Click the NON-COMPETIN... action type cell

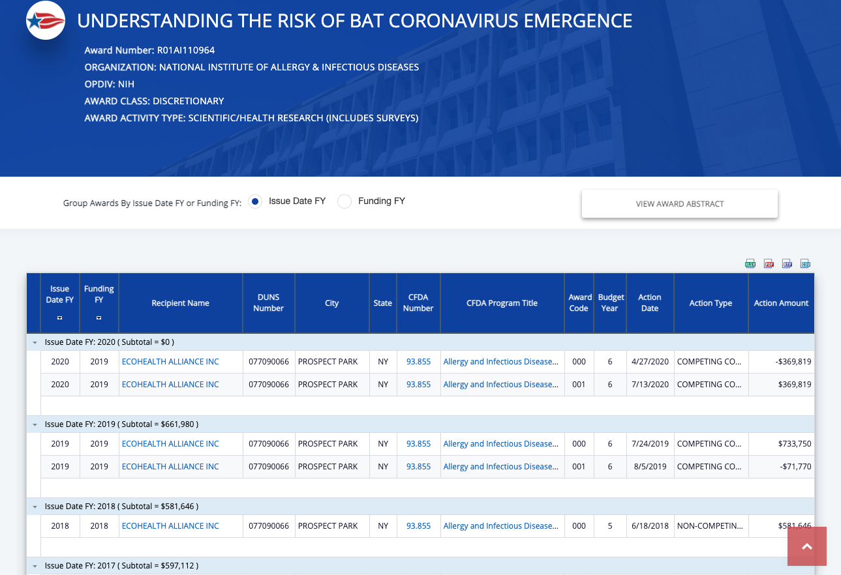click(x=711, y=526)
